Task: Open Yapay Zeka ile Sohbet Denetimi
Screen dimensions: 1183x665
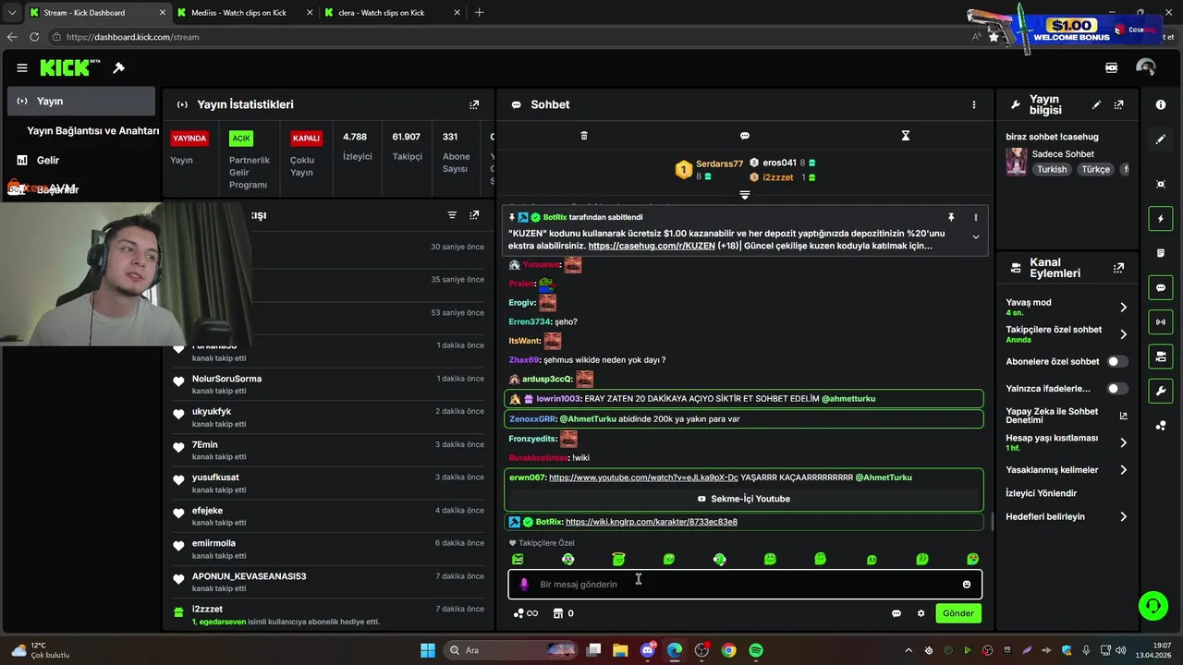Action: point(1067,416)
